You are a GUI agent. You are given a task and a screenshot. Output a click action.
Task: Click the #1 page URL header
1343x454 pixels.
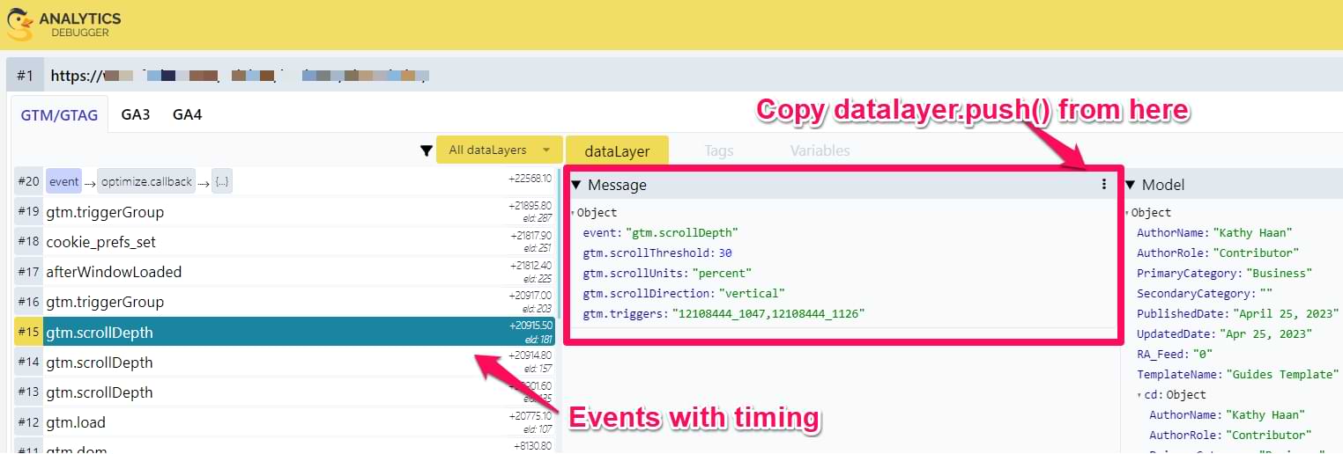(238, 76)
